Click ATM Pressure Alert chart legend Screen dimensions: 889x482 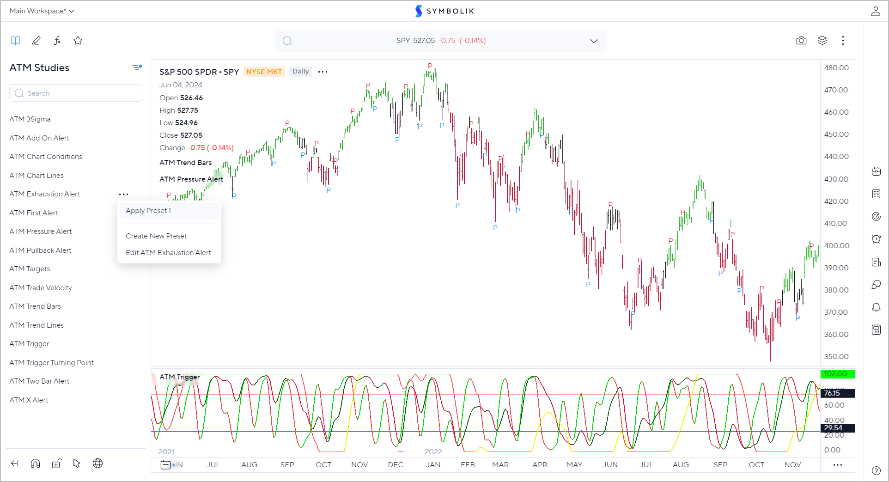191,179
